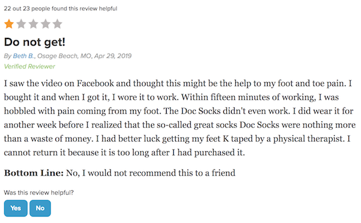This screenshot has width=361, height=223.
Task: Click the bold "Bottom Line:" label
Action: 34,173
